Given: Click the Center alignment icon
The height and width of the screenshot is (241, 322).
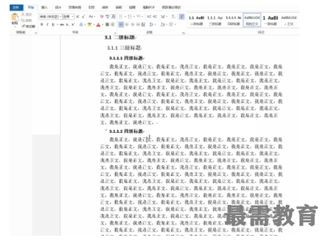Looking at the screenshot, I should (x=127, y=24).
